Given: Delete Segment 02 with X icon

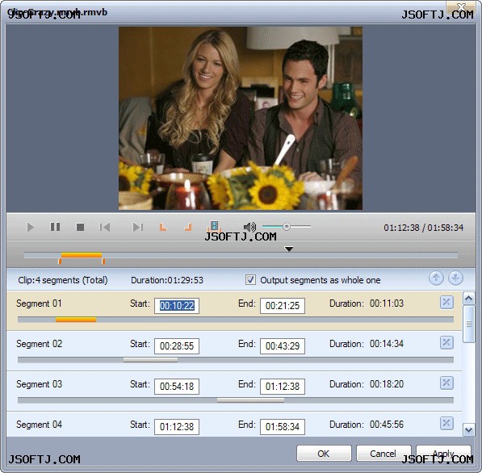Looking at the screenshot, I should tap(446, 342).
